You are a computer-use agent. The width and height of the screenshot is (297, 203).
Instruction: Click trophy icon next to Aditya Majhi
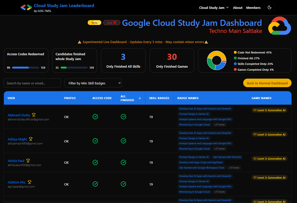pyautogui.click(x=31, y=139)
